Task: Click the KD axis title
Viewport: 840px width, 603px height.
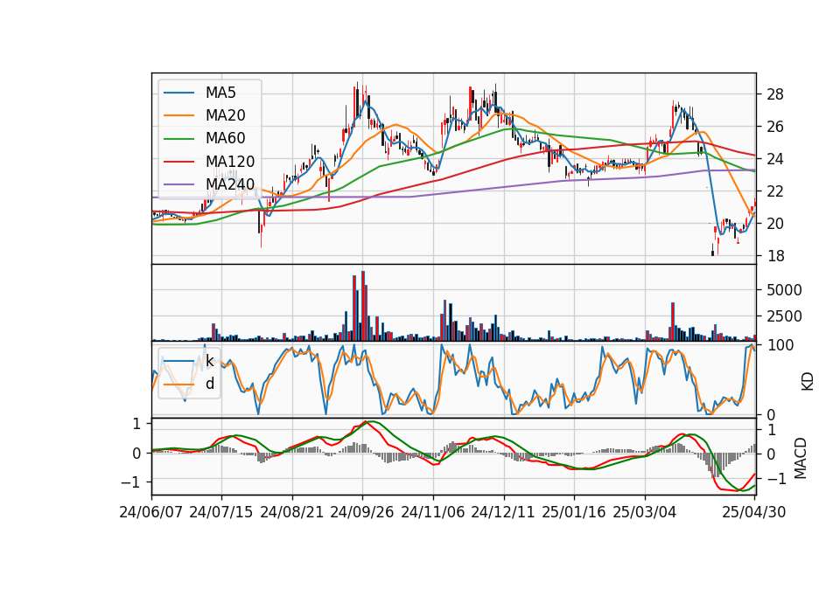Action: pos(808,381)
